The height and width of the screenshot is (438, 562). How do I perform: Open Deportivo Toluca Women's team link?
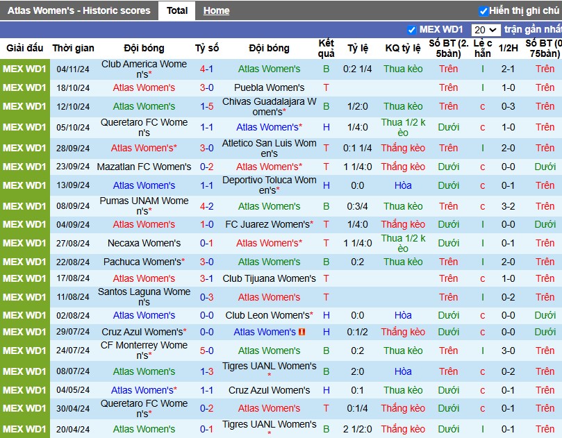(269, 185)
